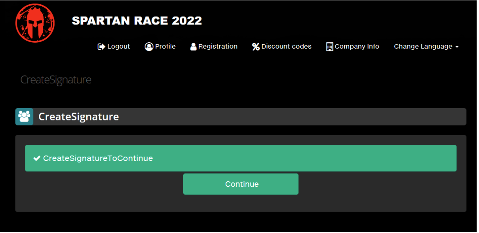Image resolution: width=479 pixels, height=233 pixels.
Task: Open the Company Info text link
Action: pos(357,47)
